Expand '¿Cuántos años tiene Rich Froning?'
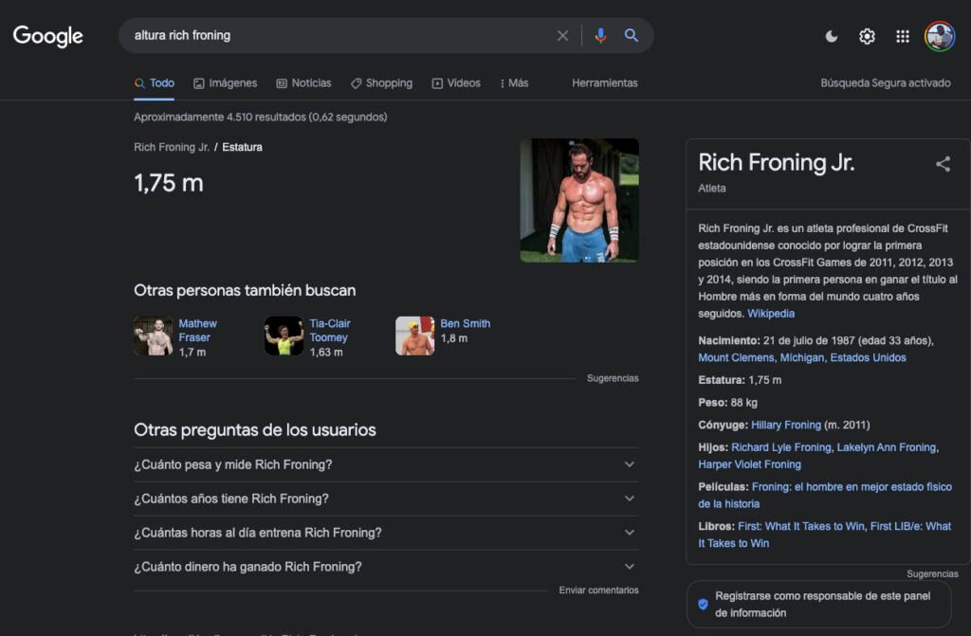Screen dimensions: 971x636 click(386, 499)
